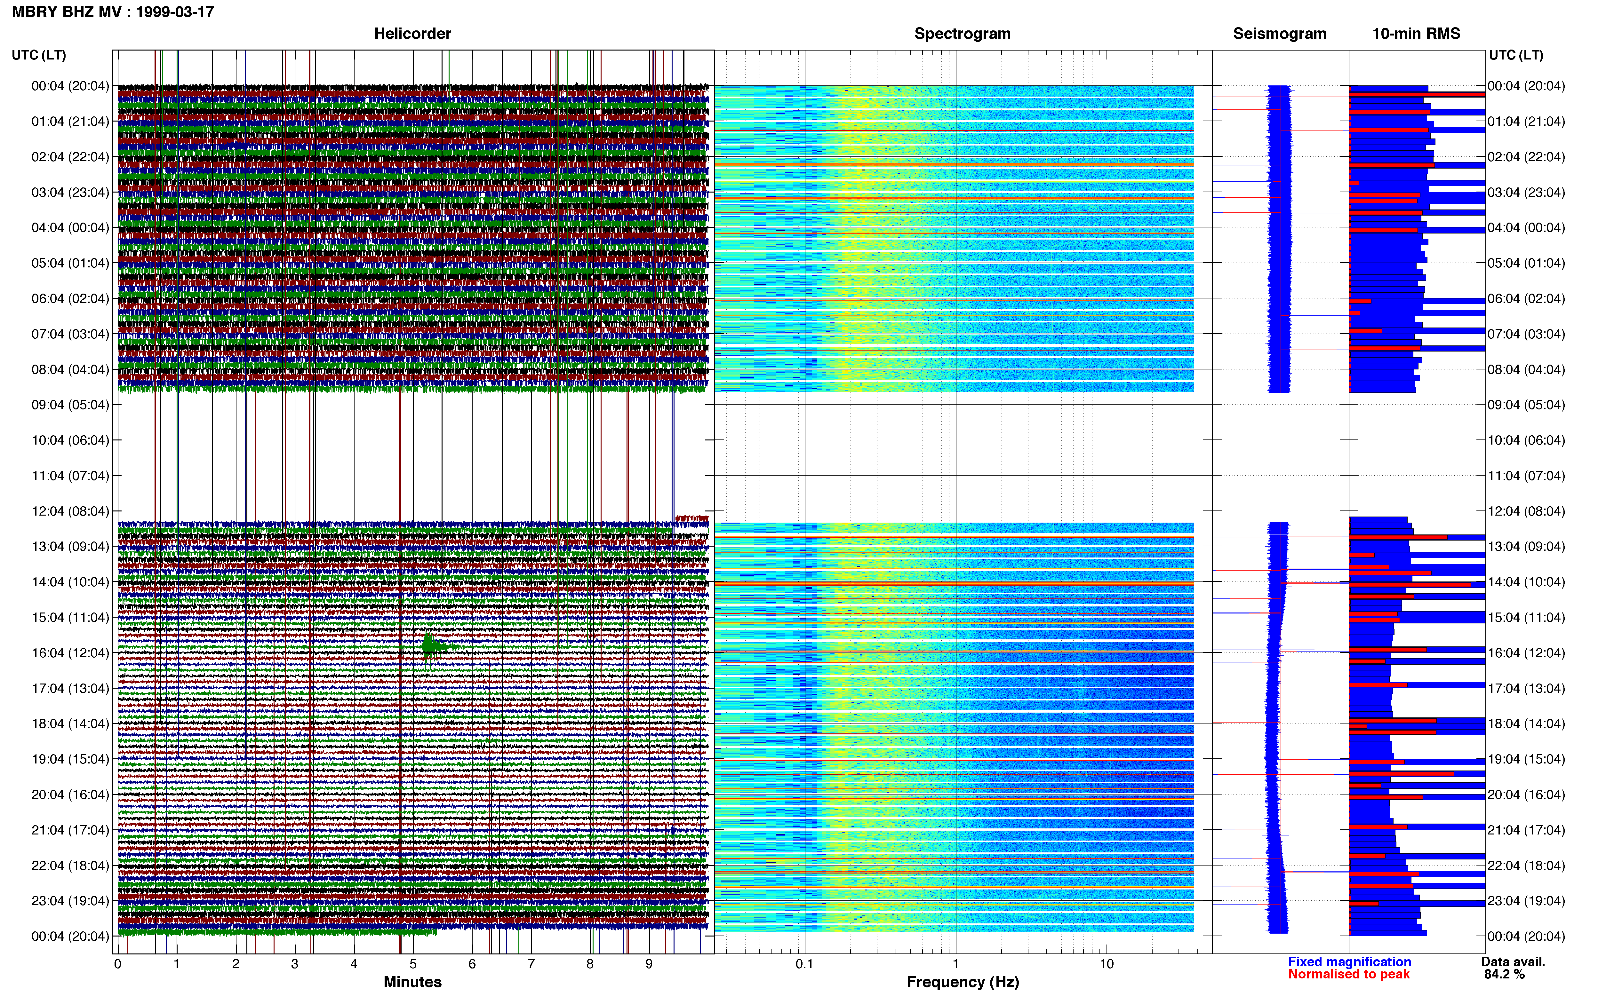
Task: Click right time label '18:04 (14:04)'
Action: click(x=1526, y=724)
